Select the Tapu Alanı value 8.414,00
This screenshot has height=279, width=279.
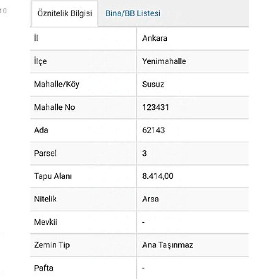[158, 176]
